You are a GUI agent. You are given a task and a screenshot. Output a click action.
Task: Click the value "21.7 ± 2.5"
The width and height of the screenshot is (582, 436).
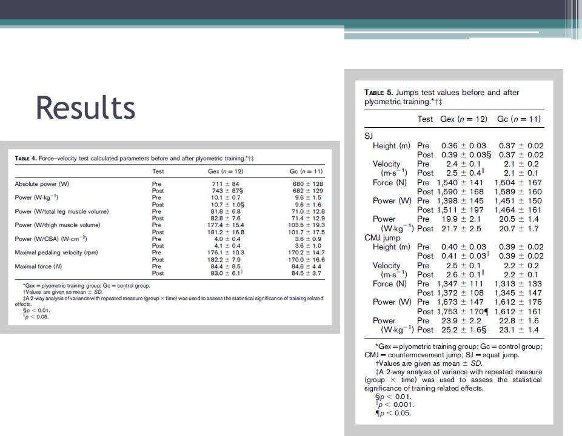[461, 229]
